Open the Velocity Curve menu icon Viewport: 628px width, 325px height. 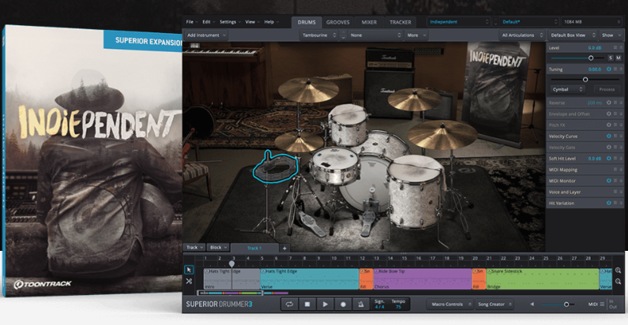(615, 136)
